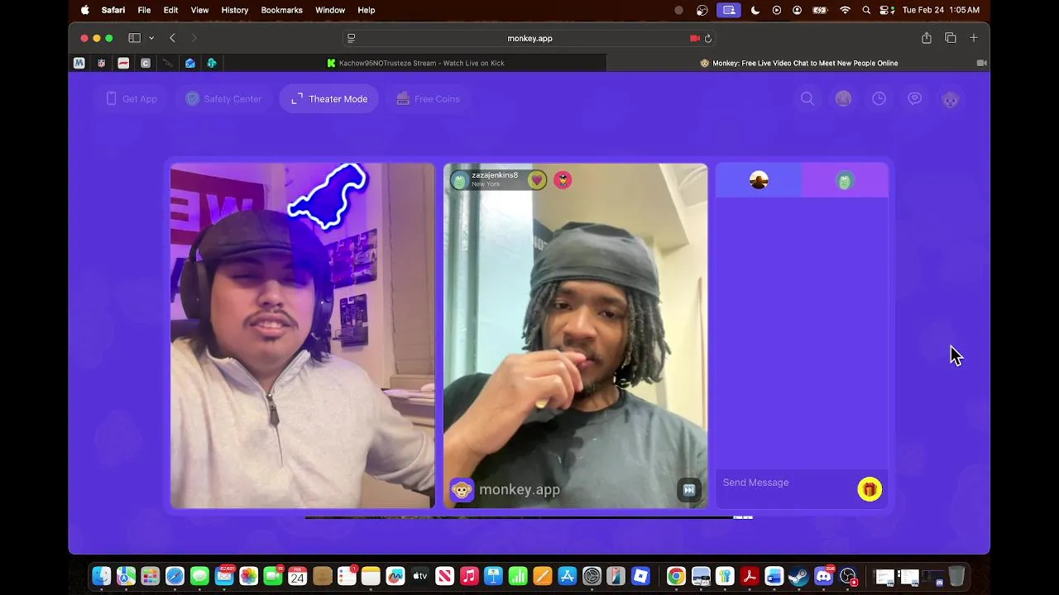Open the pinned tab with gray C icon
Image resolution: width=1059 pixels, height=595 pixels.
point(146,63)
